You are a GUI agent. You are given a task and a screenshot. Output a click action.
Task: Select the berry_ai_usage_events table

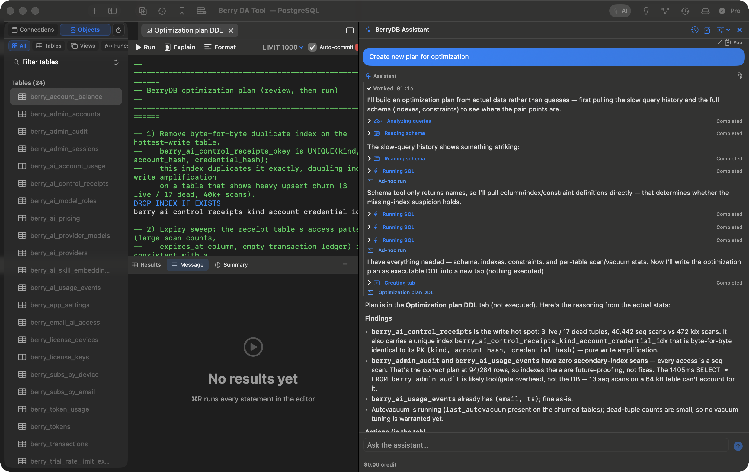pos(66,288)
